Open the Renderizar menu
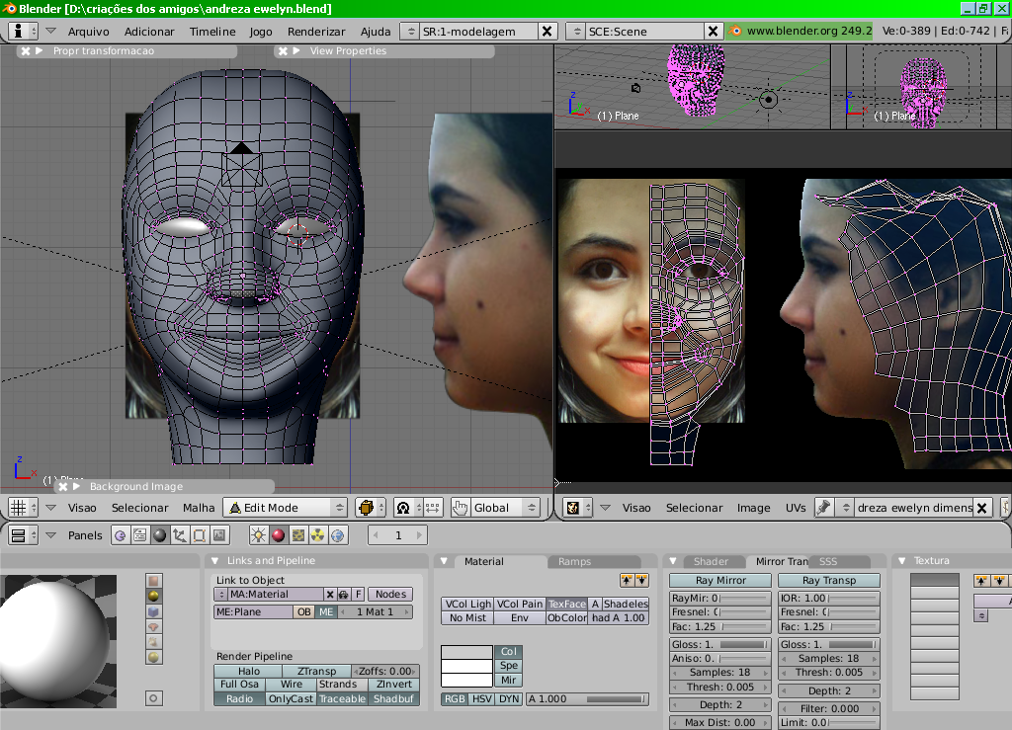 pyautogui.click(x=315, y=32)
